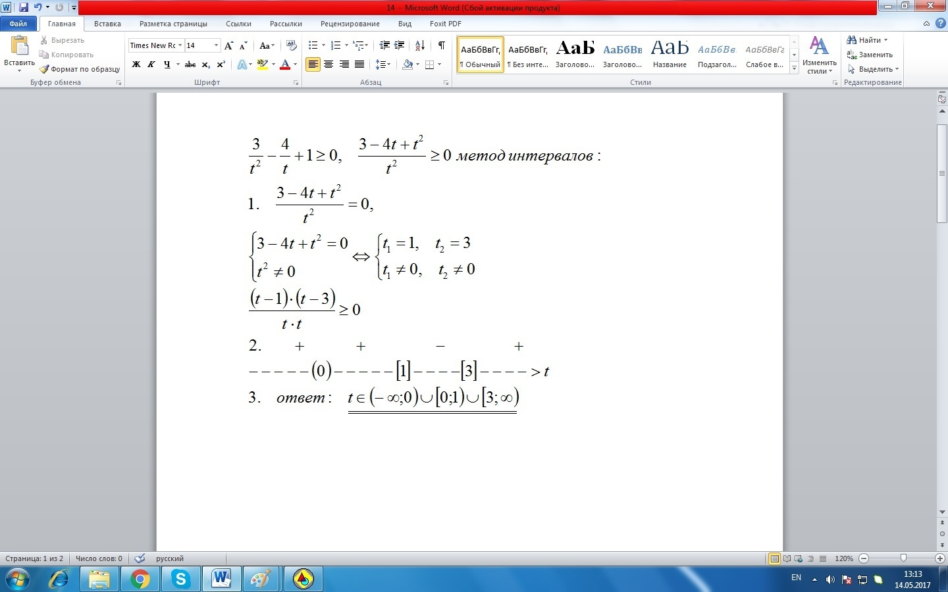948x592 pixels.
Task: Increase the paragraph indent
Action: click(x=400, y=45)
